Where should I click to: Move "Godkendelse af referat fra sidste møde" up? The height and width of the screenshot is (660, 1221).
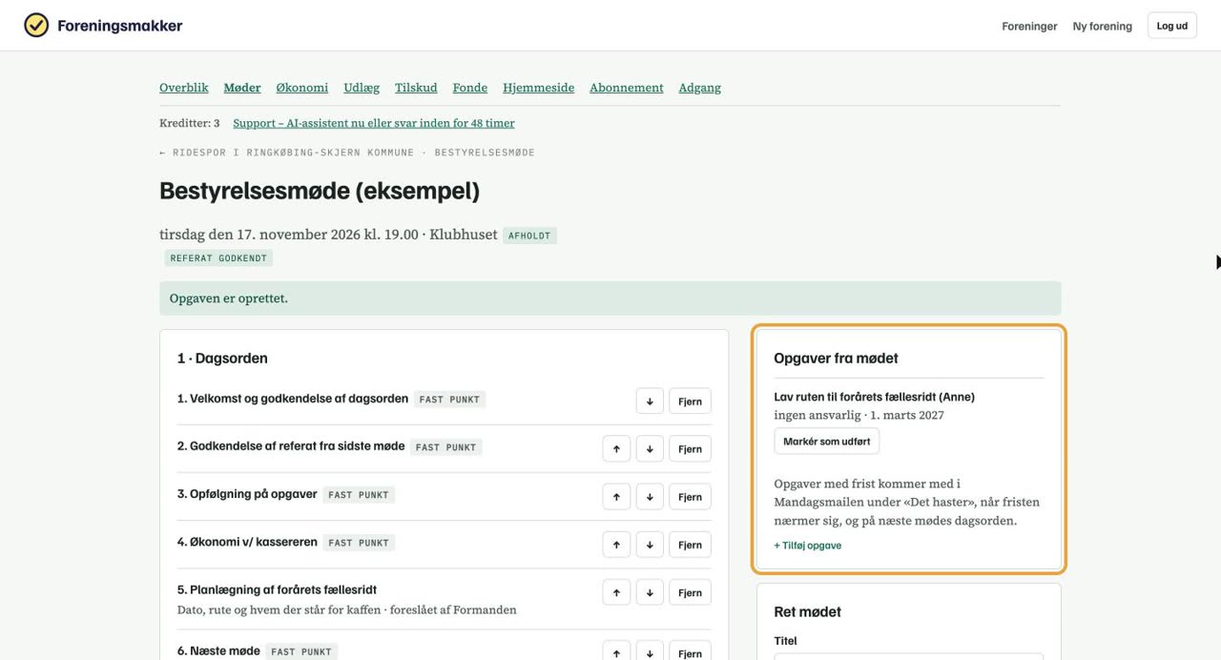(616, 449)
